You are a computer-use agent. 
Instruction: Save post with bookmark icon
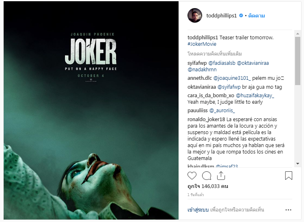click(x=289, y=175)
